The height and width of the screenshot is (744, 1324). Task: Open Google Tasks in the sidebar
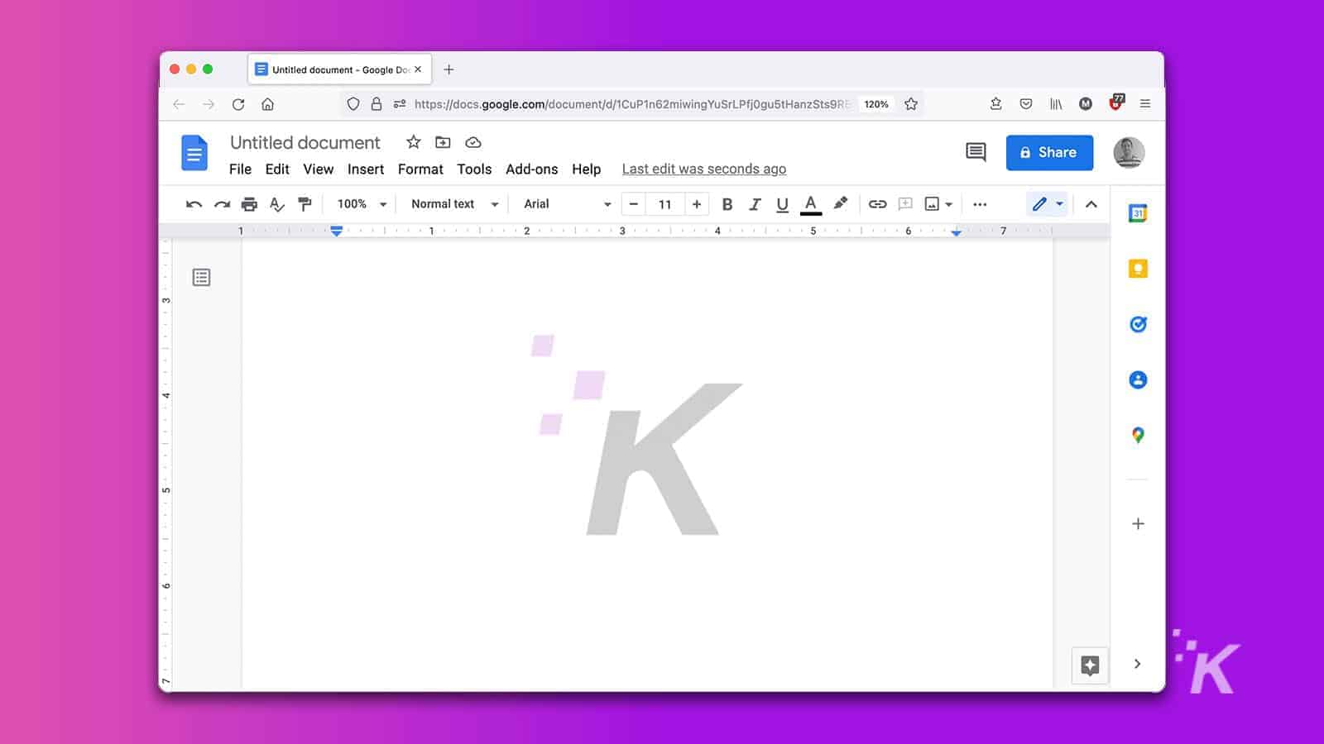point(1139,324)
